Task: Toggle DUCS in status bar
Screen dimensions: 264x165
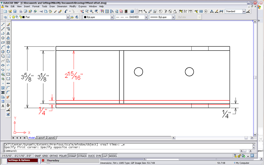Action: click(x=91, y=156)
